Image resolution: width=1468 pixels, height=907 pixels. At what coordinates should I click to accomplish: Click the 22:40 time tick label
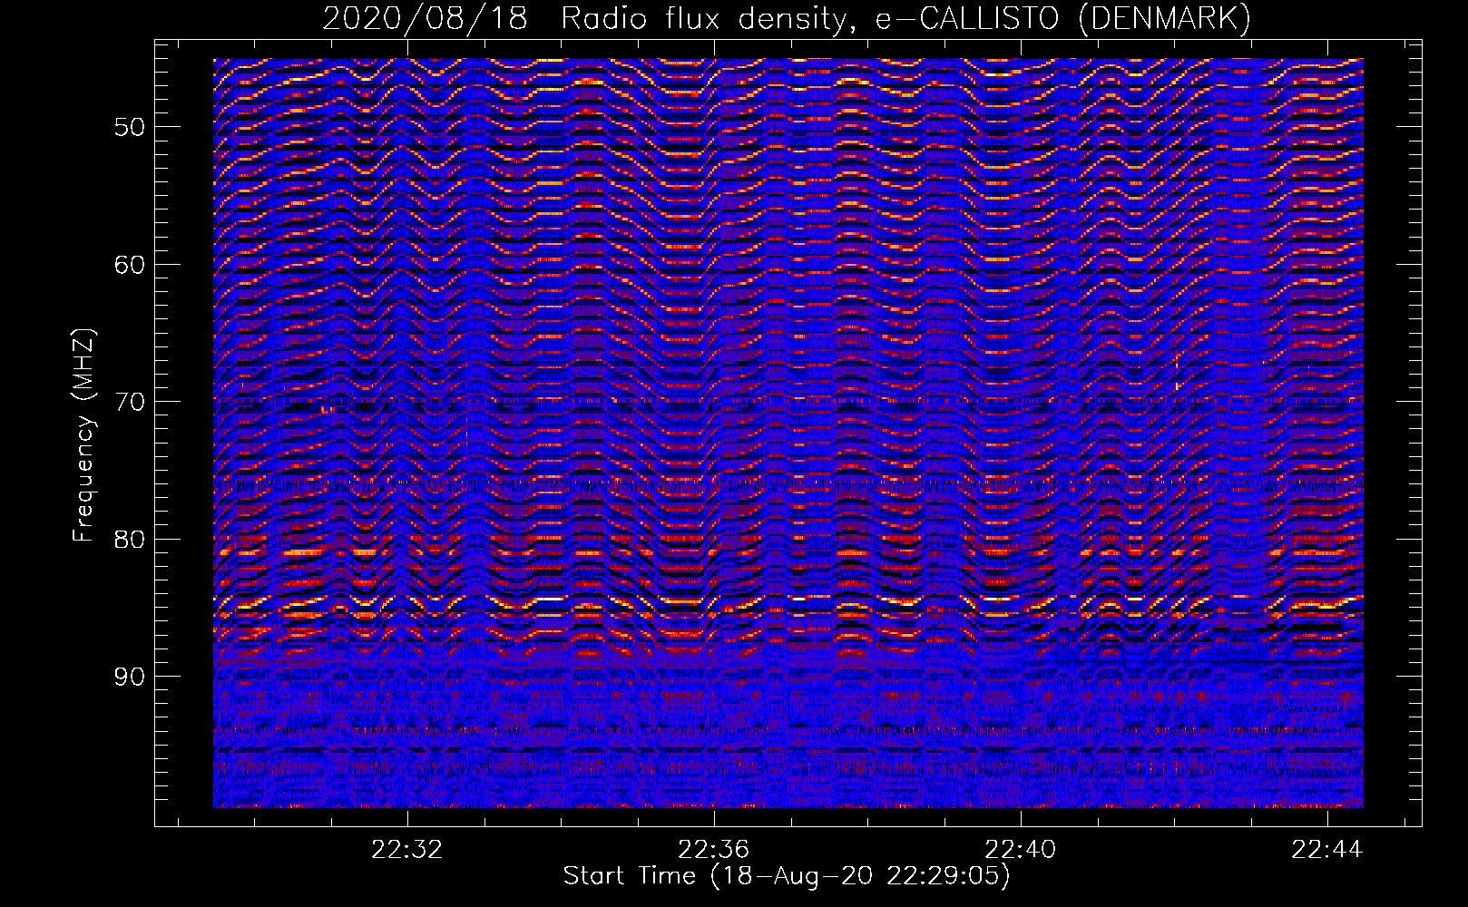point(1021,850)
